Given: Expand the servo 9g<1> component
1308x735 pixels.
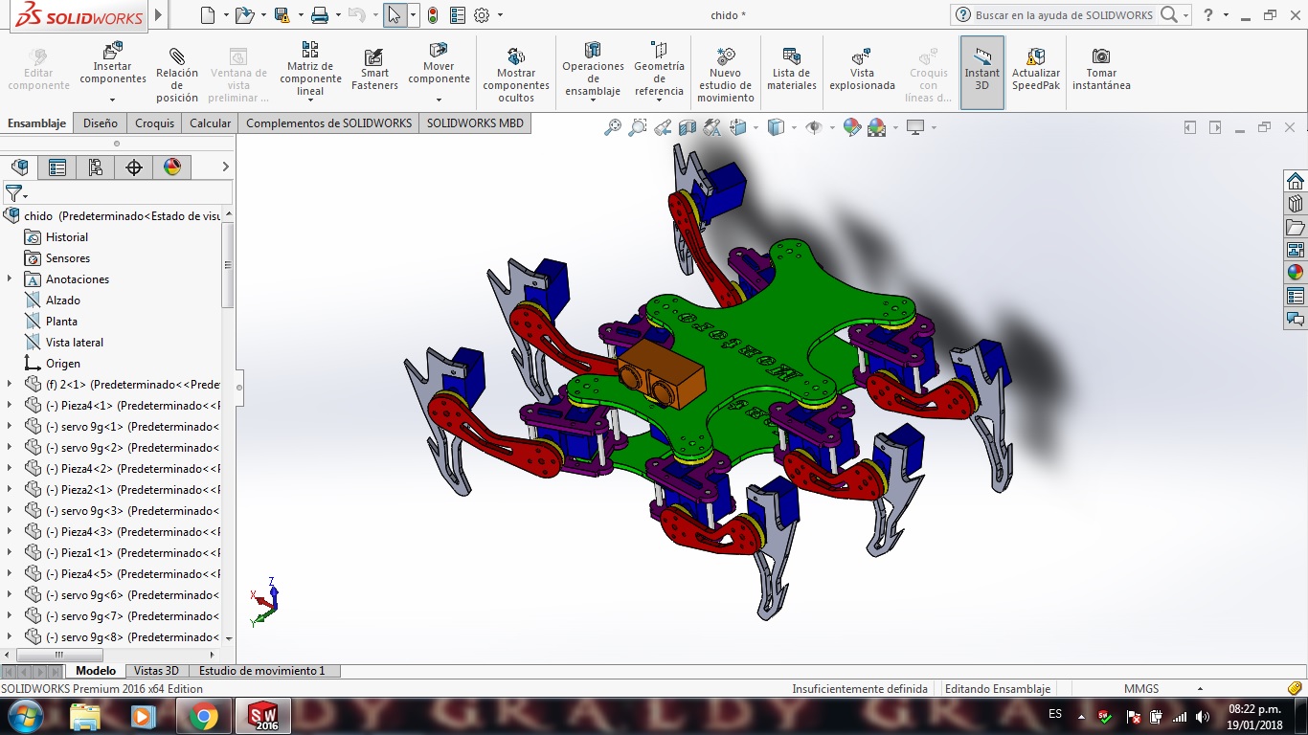Looking at the screenshot, I should 10,427.
